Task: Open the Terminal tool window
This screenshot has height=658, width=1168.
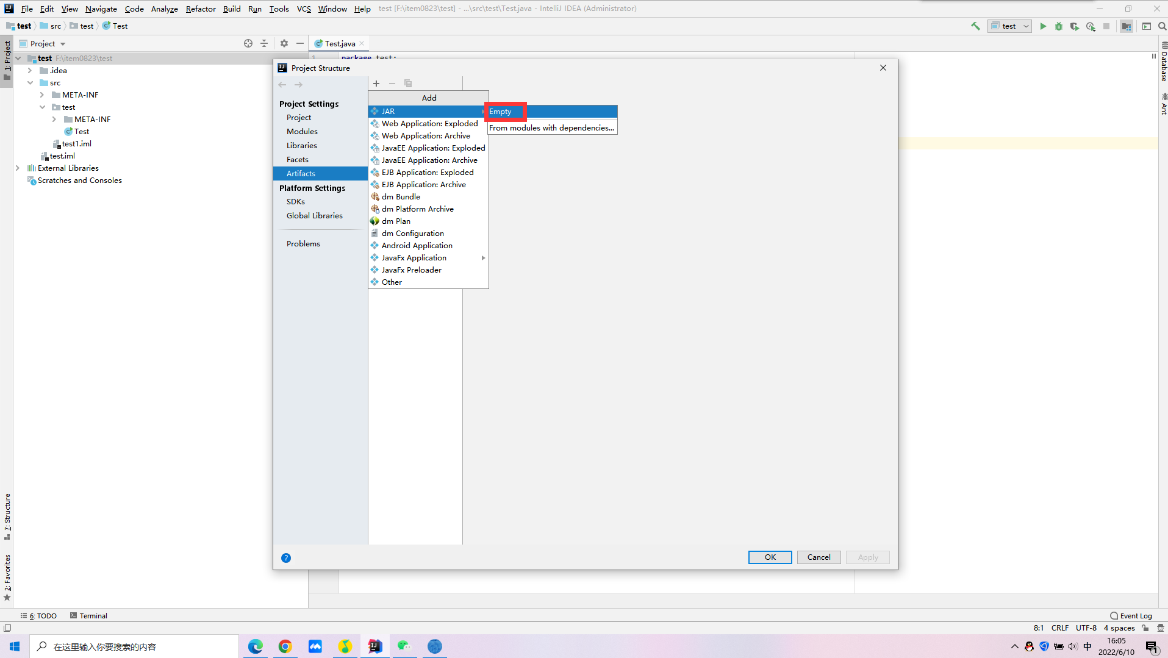Action: pyautogui.click(x=88, y=616)
